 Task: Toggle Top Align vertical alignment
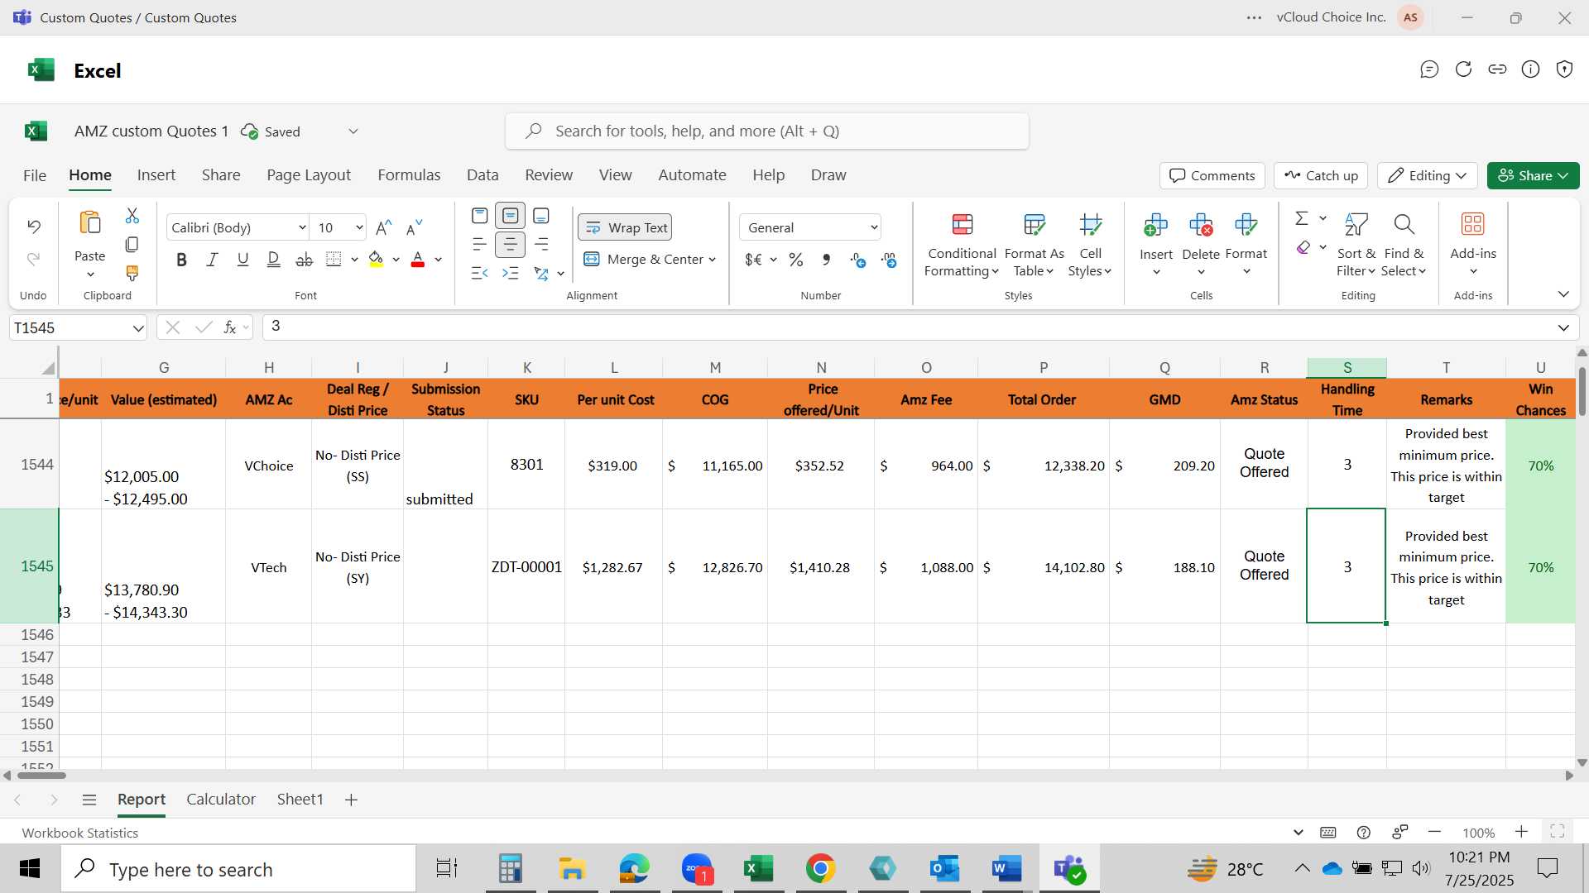479,216
